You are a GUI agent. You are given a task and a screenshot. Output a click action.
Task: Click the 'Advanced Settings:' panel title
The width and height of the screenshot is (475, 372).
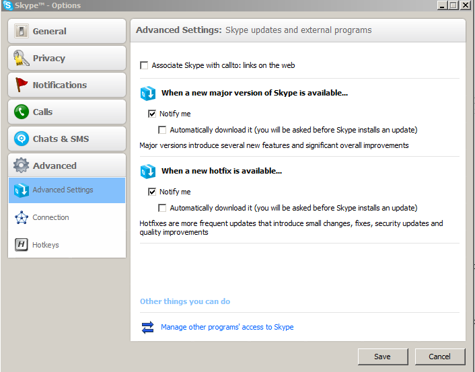179,30
